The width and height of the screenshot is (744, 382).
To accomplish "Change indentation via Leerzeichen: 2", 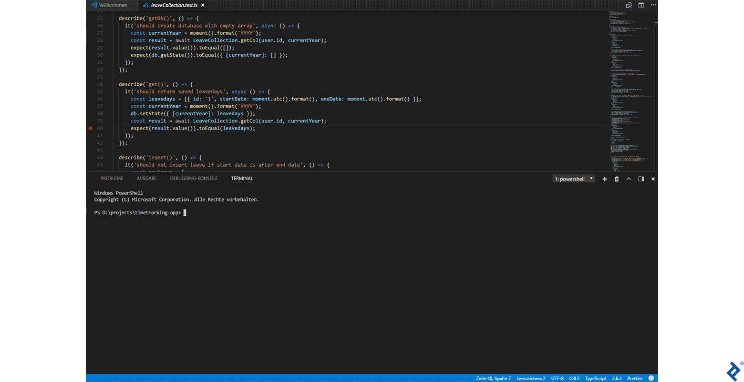I will coord(531,378).
